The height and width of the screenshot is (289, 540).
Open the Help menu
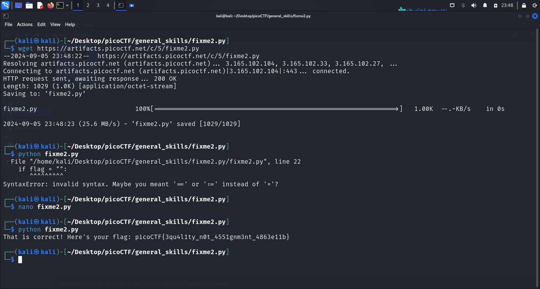[70, 25]
